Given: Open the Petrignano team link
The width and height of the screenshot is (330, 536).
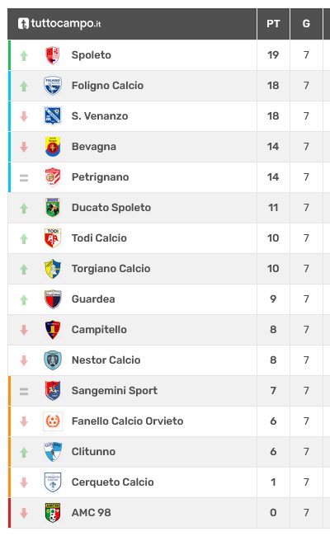Looking at the screenshot, I should click(x=100, y=177).
